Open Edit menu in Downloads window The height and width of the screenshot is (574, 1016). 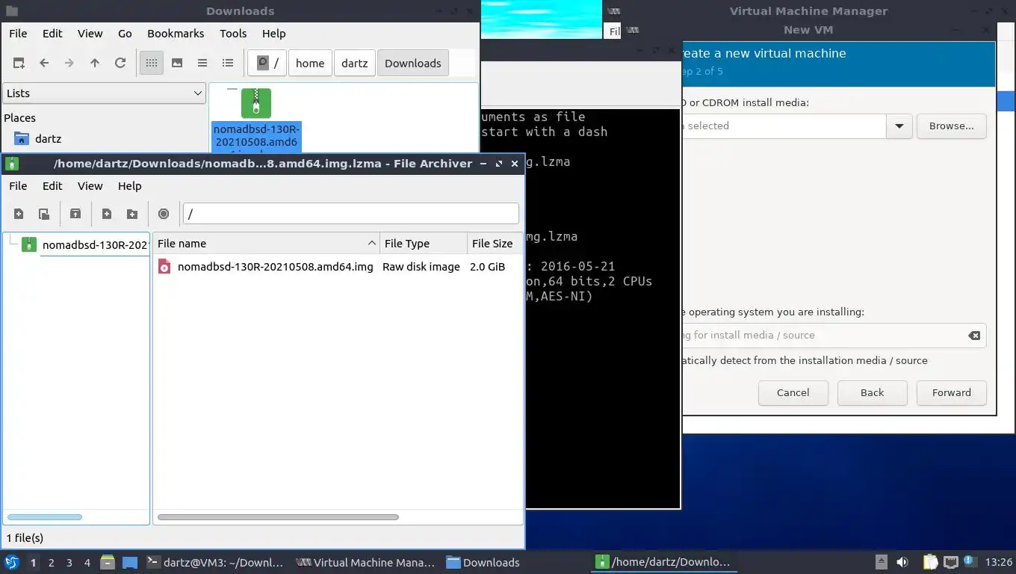[x=52, y=34]
